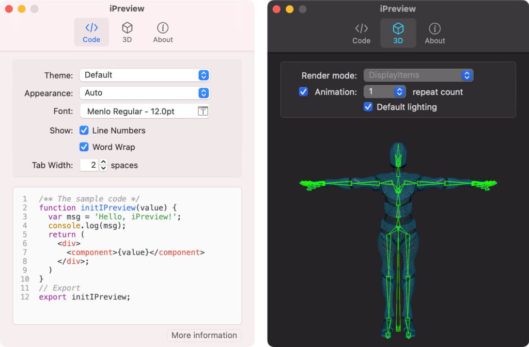This screenshot has width=529, height=347.
Task: Click the More information button
Action: coord(204,335)
